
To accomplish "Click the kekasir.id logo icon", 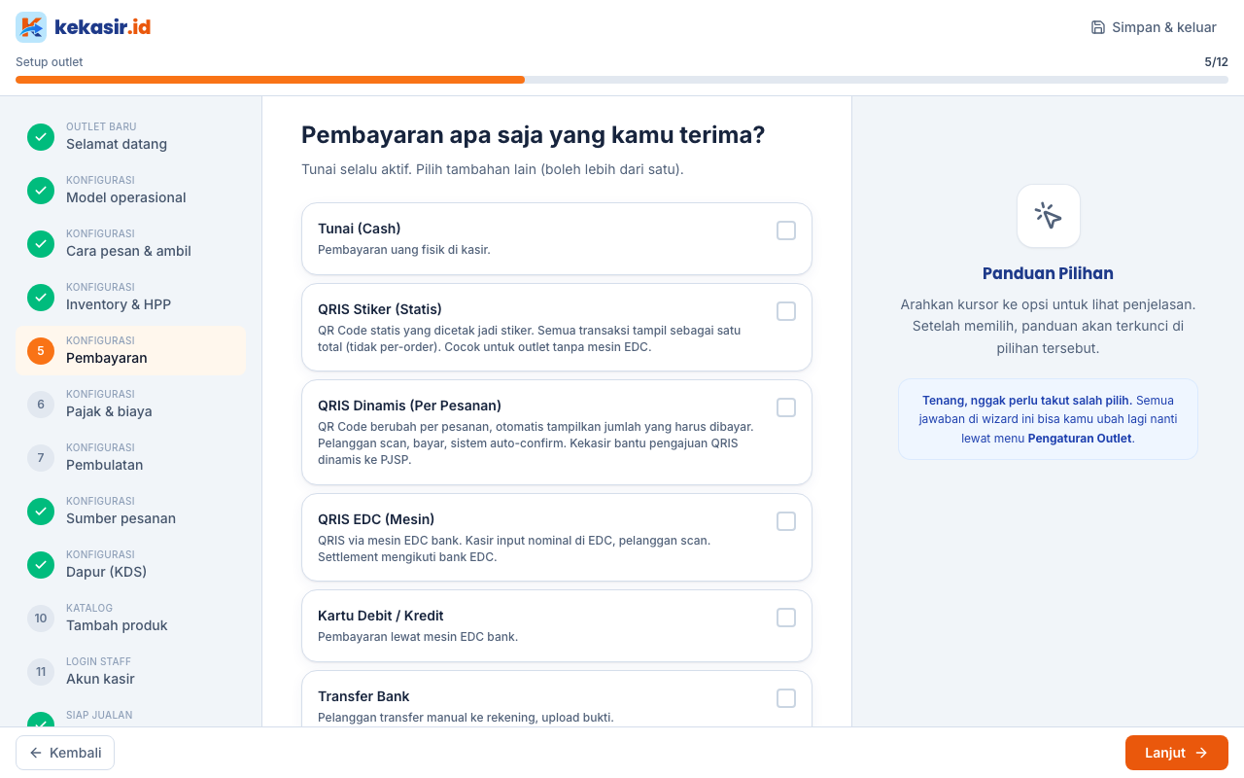I will (x=31, y=27).
